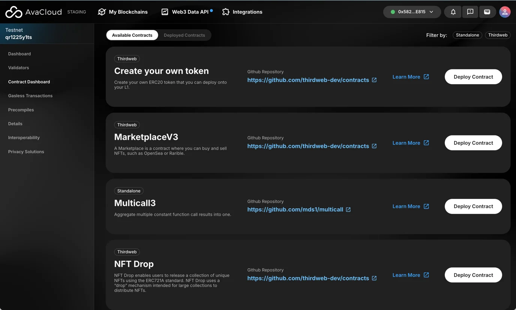The width and height of the screenshot is (516, 310).
Task: Click the AvaCloud logo icon
Action: pyautogui.click(x=14, y=12)
